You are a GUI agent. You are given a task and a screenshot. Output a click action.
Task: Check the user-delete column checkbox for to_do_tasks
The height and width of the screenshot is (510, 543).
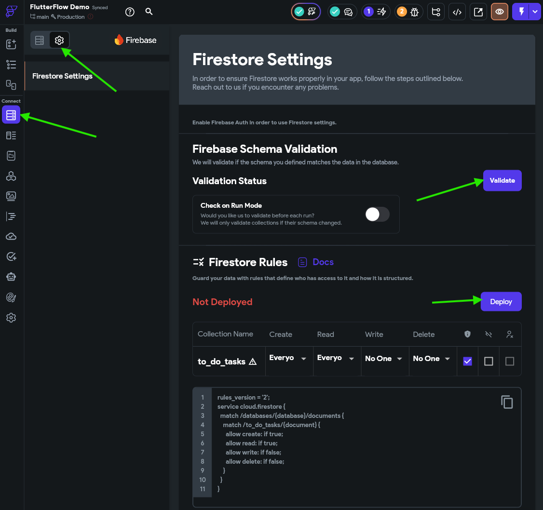pyautogui.click(x=509, y=361)
